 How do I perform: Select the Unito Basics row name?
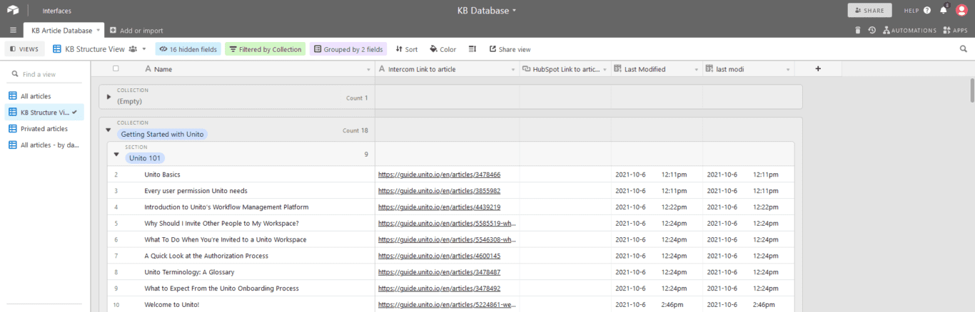[162, 175]
